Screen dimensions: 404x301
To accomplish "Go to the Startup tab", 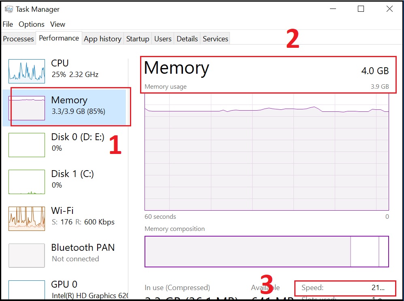I will (138, 39).
